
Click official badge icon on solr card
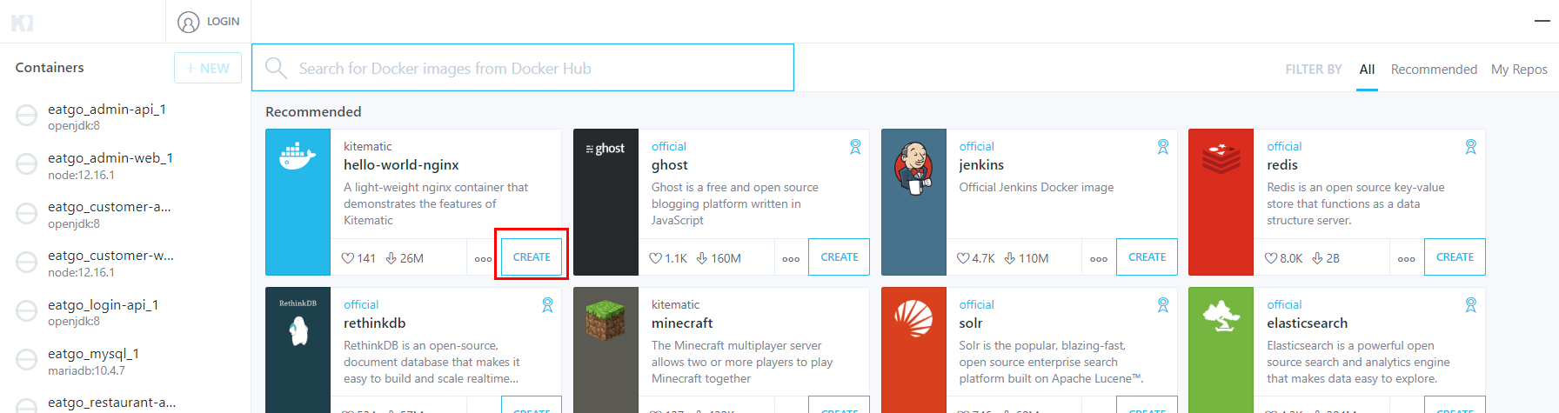point(1163,305)
